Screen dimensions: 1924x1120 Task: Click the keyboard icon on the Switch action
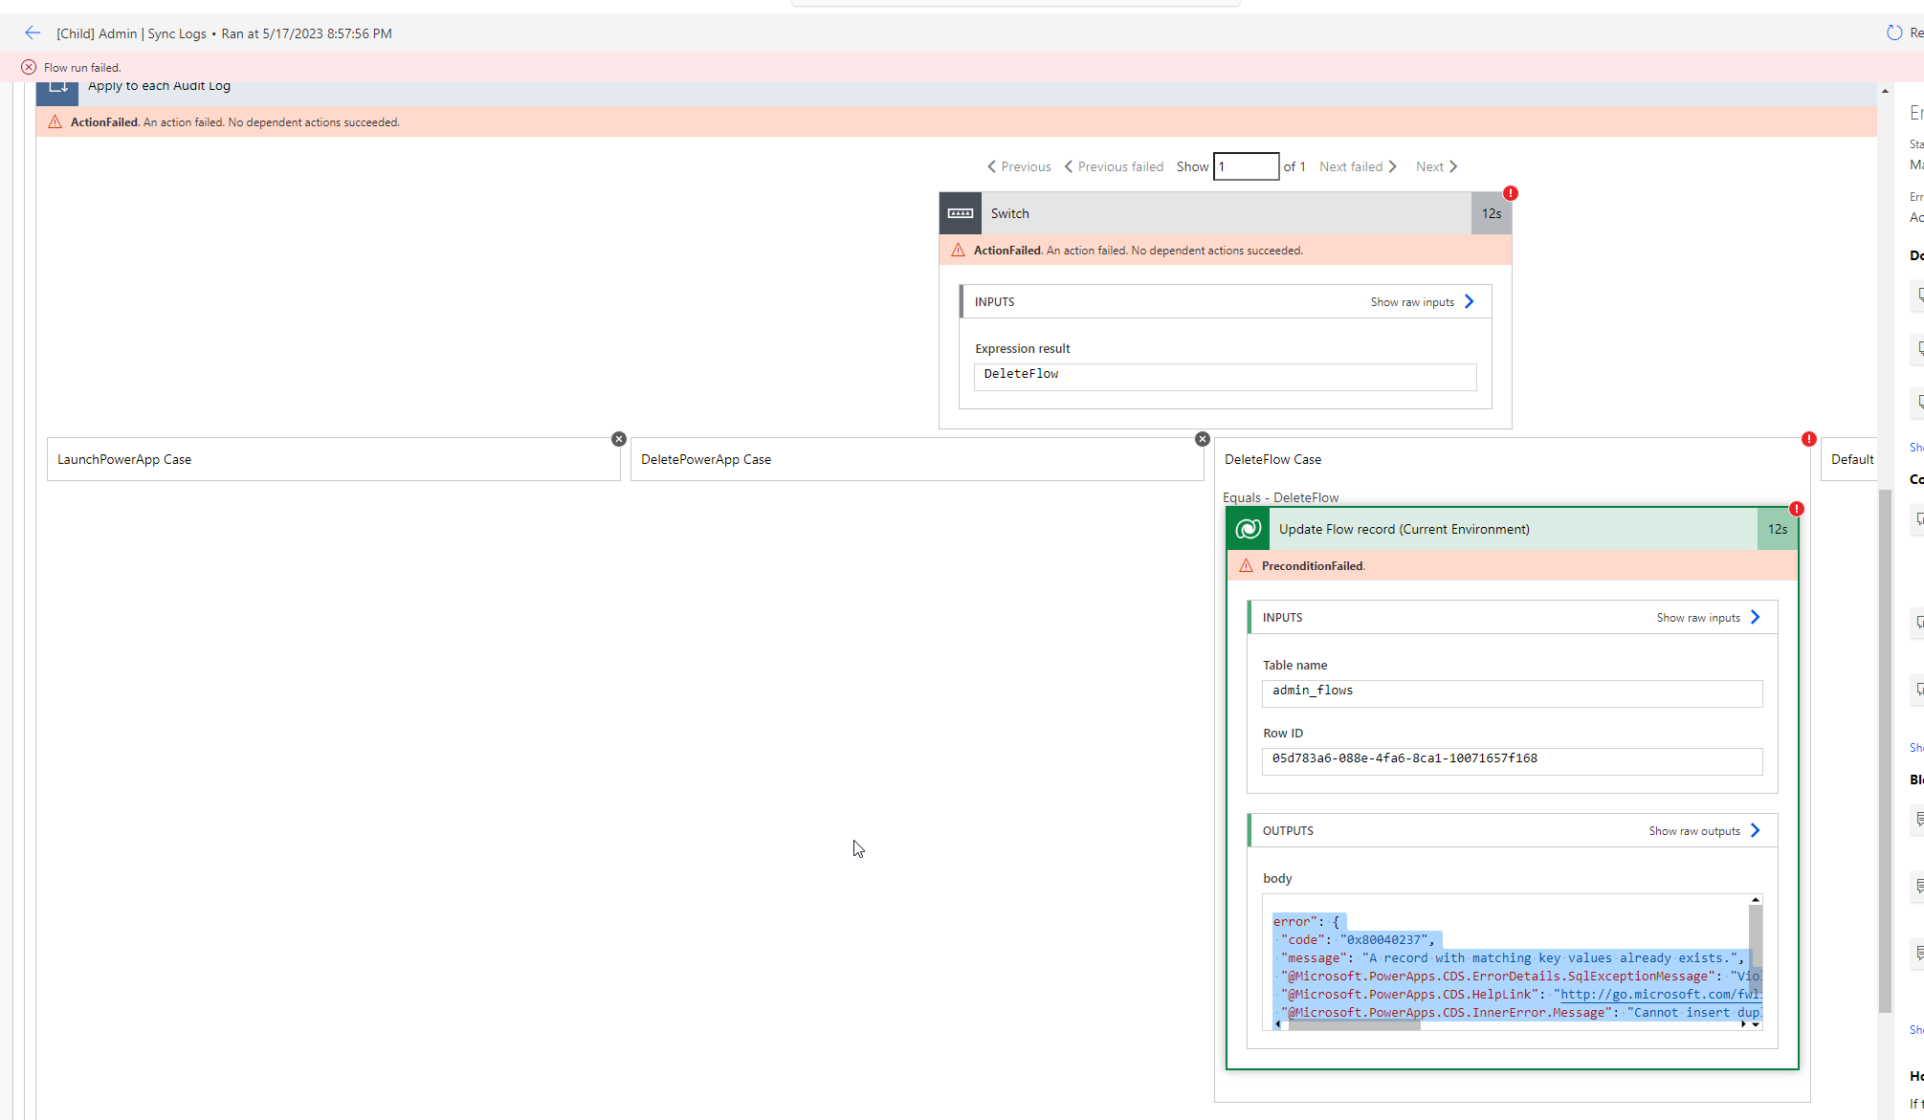(x=960, y=212)
